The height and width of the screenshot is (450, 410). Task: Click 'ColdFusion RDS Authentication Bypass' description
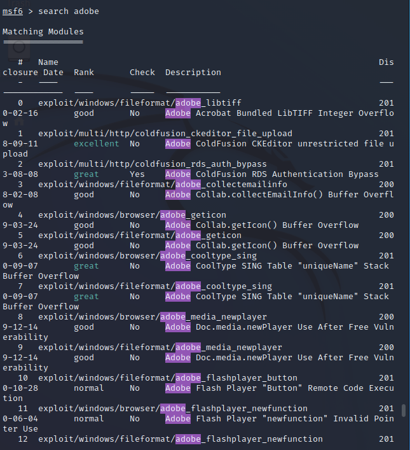point(287,174)
